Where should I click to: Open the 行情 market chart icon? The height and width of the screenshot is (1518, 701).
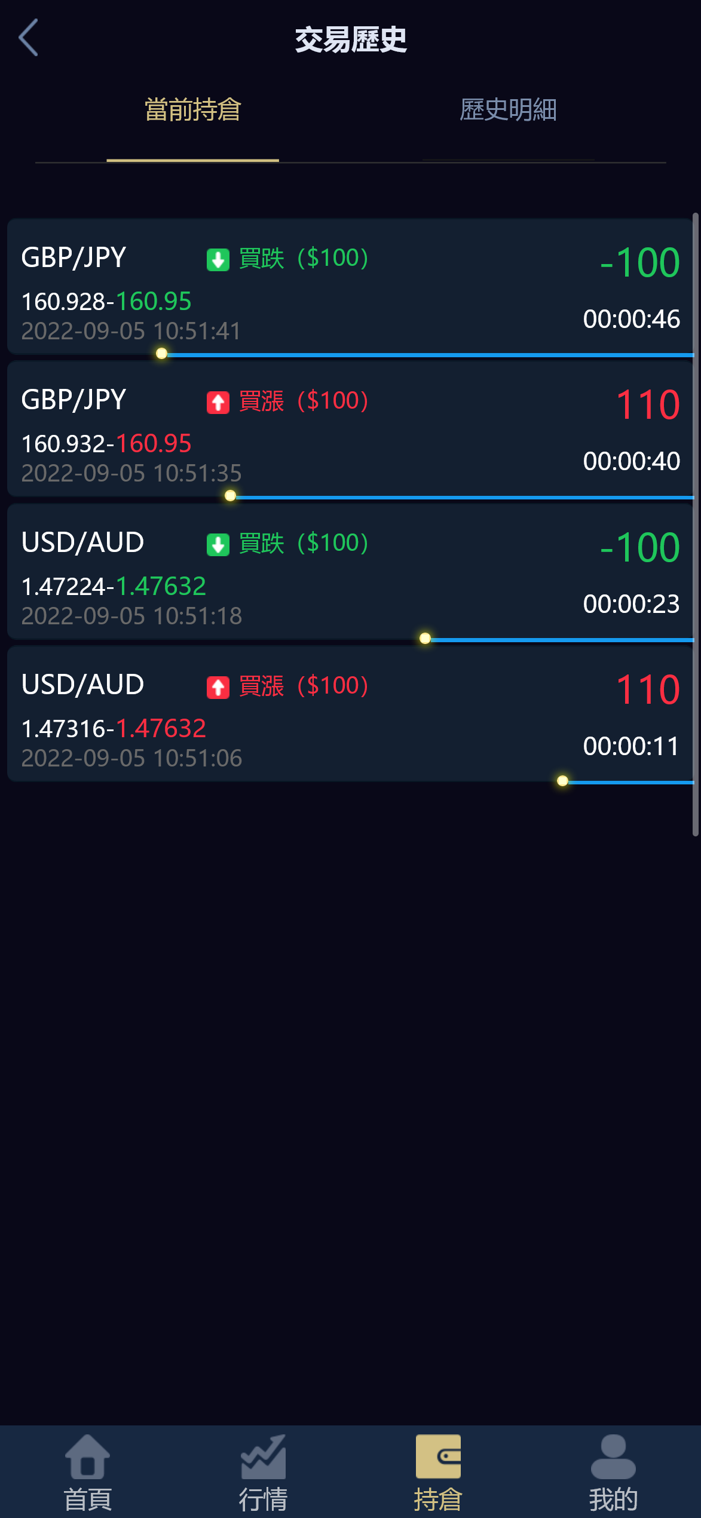(x=263, y=1456)
